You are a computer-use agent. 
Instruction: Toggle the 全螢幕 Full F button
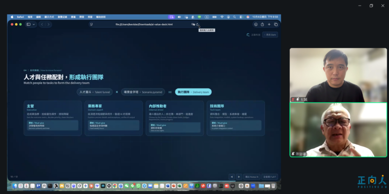pyautogui.click(x=269, y=177)
